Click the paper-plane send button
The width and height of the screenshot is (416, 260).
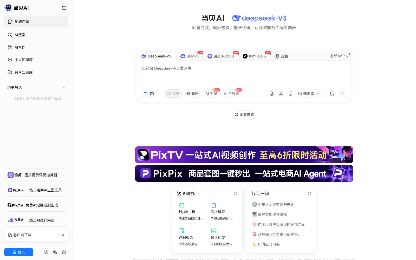(x=343, y=94)
